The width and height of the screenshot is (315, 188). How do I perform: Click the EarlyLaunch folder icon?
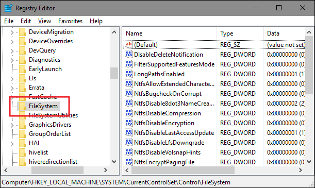pos(23,69)
